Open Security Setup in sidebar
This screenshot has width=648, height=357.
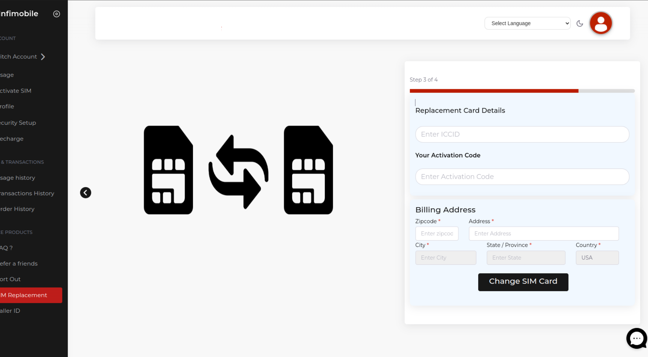tap(18, 123)
